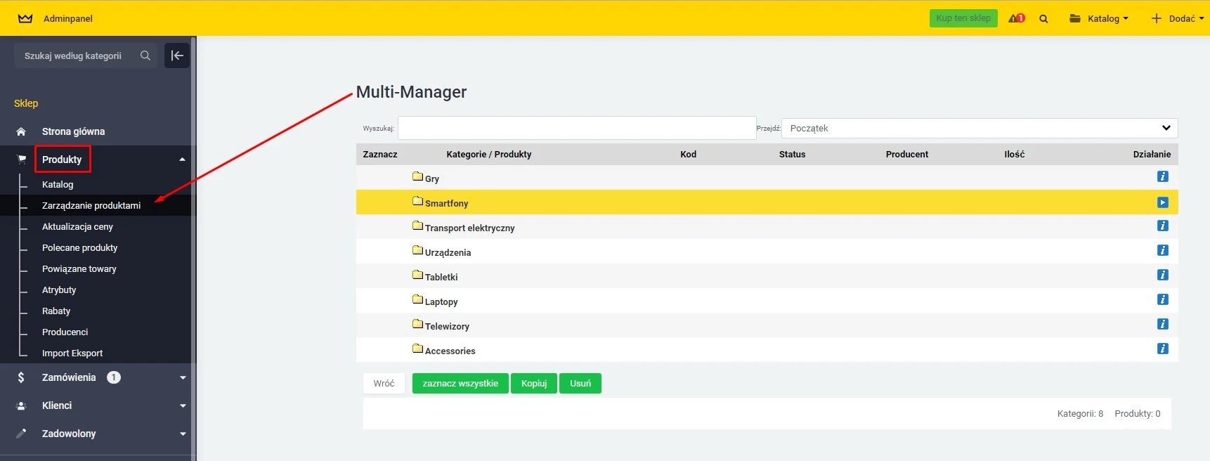Image resolution: width=1210 pixels, height=461 pixels.
Task: Collapse the sidebar with arrow icon
Action: [177, 56]
